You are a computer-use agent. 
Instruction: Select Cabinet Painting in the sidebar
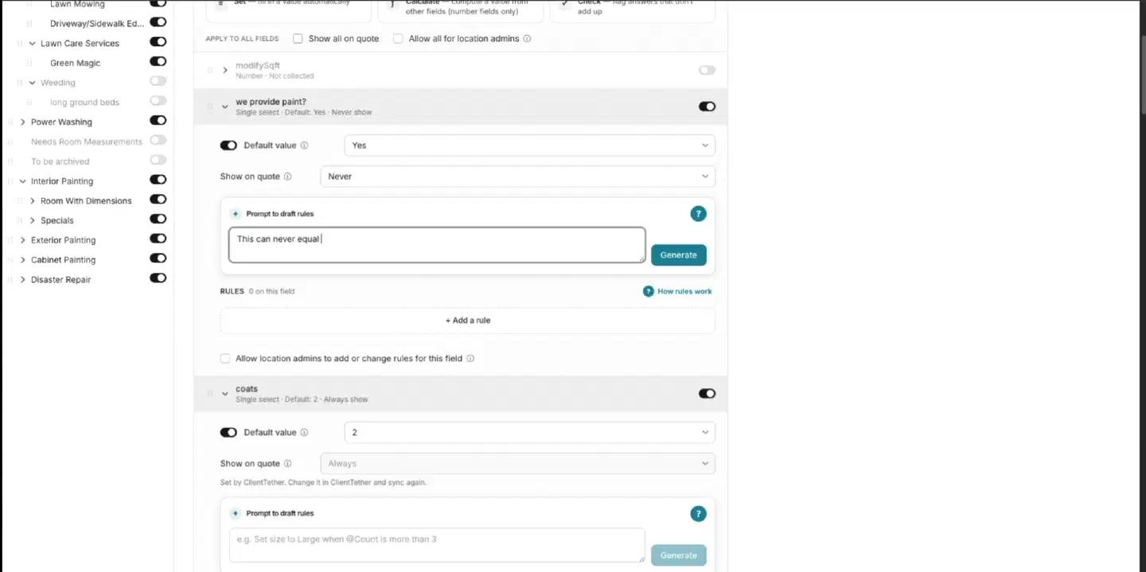point(63,260)
